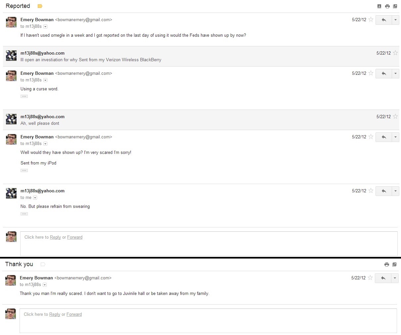This screenshot has width=401, height=335.
Task: Open More dropdown on first Feds message
Action: (395, 20)
